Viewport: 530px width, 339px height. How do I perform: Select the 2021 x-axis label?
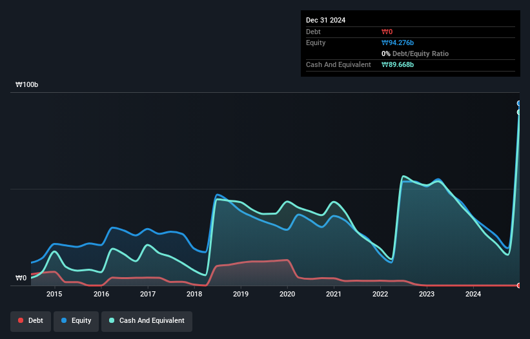coord(334,294)
